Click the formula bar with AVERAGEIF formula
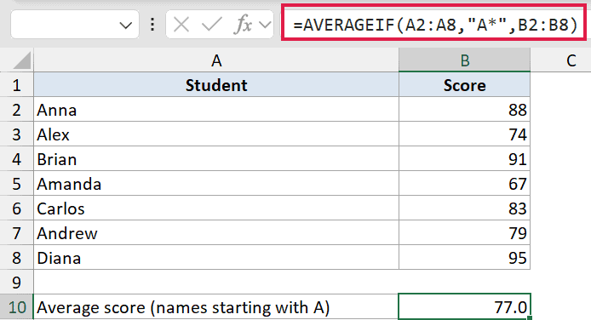This screenshot has width=591, height=320. click(x=433, y=23)
